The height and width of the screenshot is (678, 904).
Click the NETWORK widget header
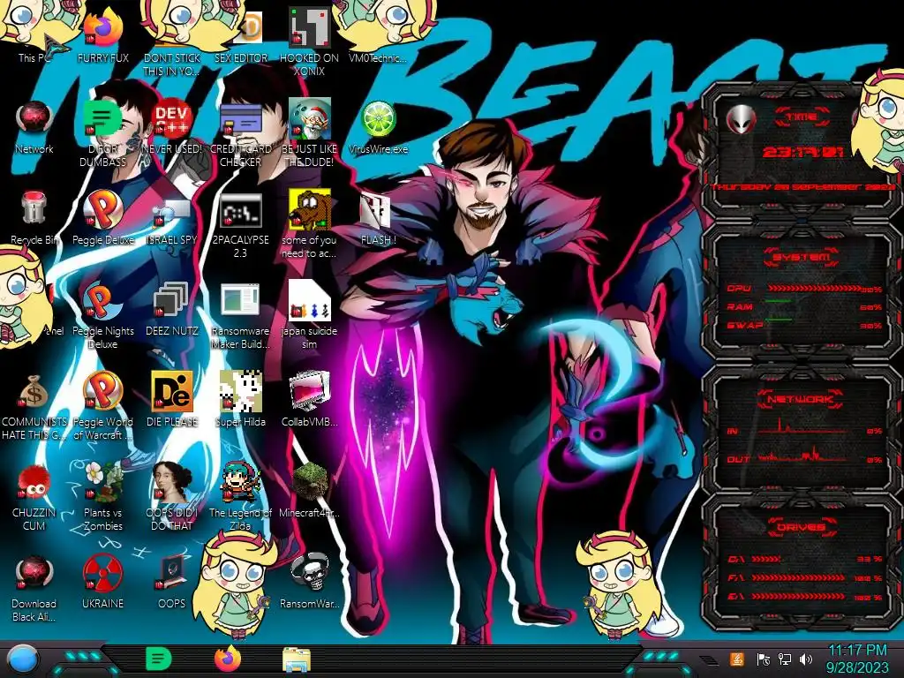tap(800, 399)
